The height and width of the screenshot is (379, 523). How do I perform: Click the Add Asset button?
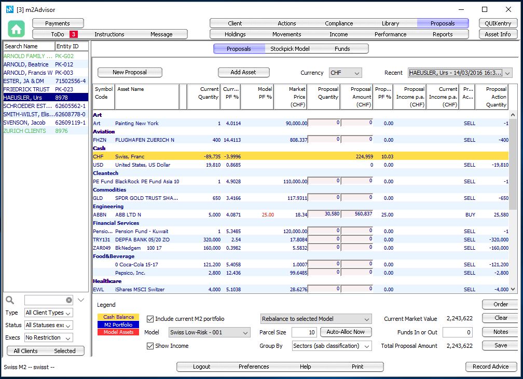(x=243, y=73)
